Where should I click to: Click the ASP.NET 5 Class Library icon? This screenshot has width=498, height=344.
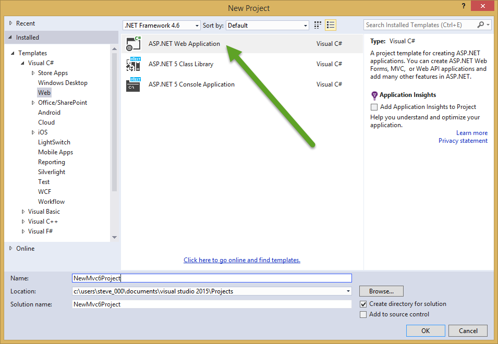pos(133,64)
